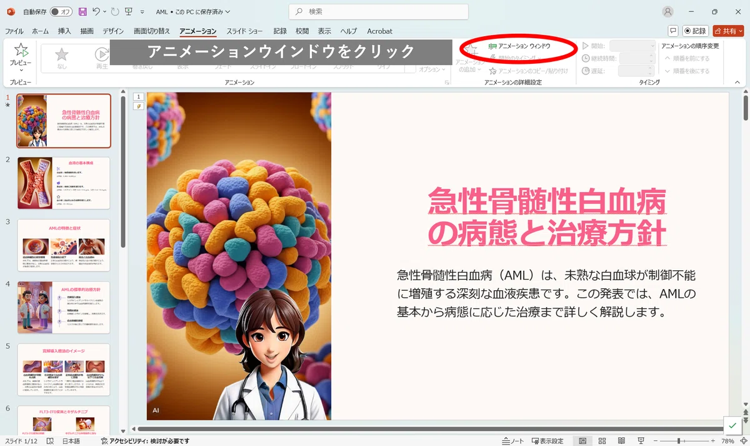The height and width of the screenshot is (446, 750).
Task: Switch to the 表示 tab
Action: click(x=324, y=31)
